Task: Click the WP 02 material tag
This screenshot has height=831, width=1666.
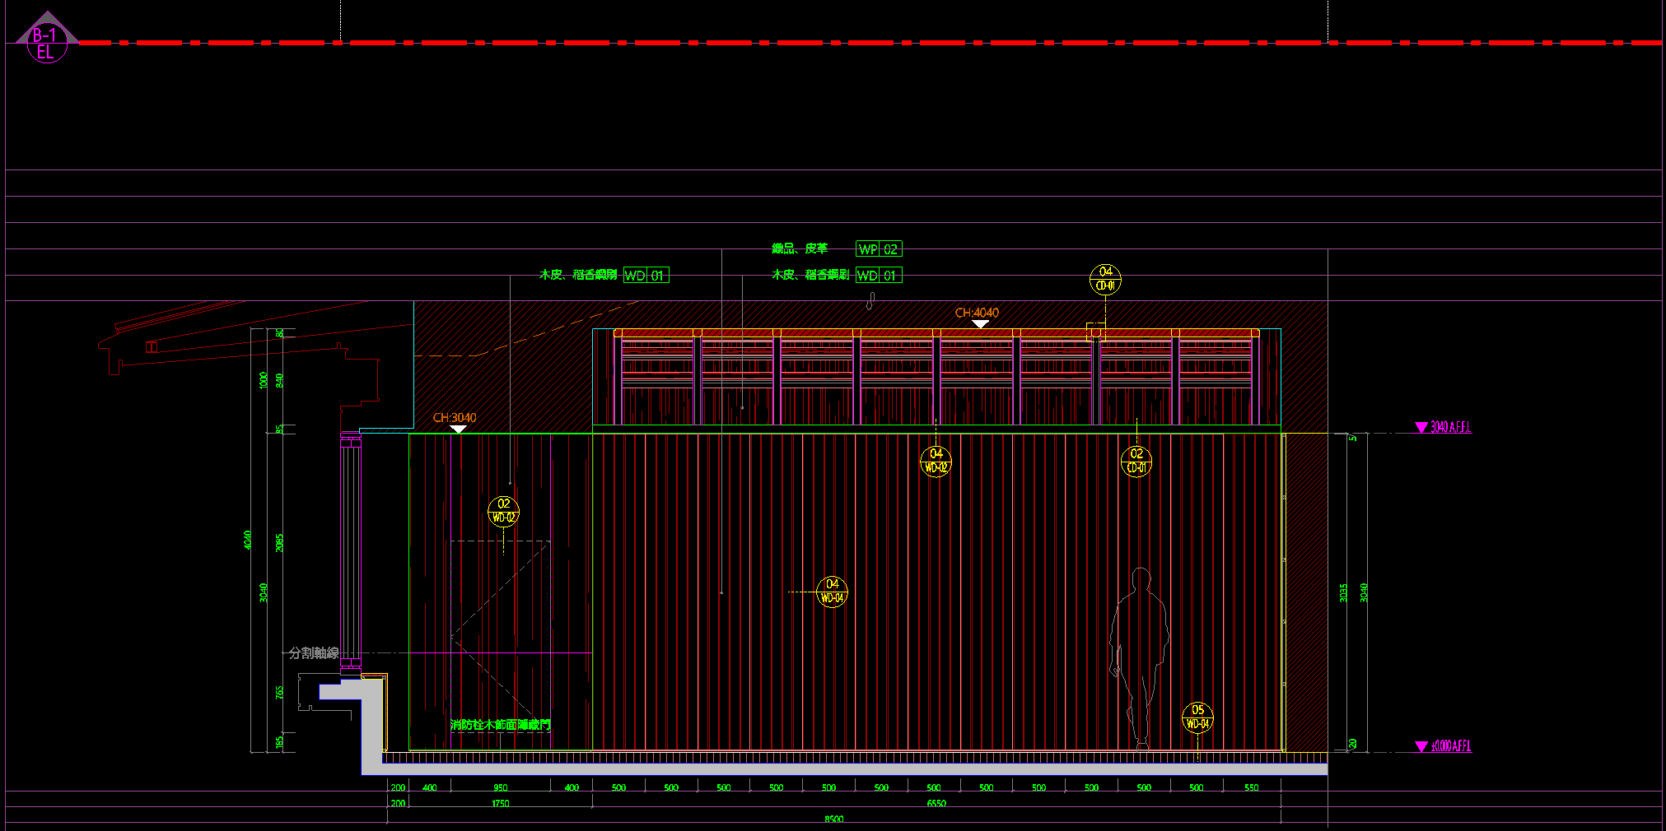Action: pos(879,249)
